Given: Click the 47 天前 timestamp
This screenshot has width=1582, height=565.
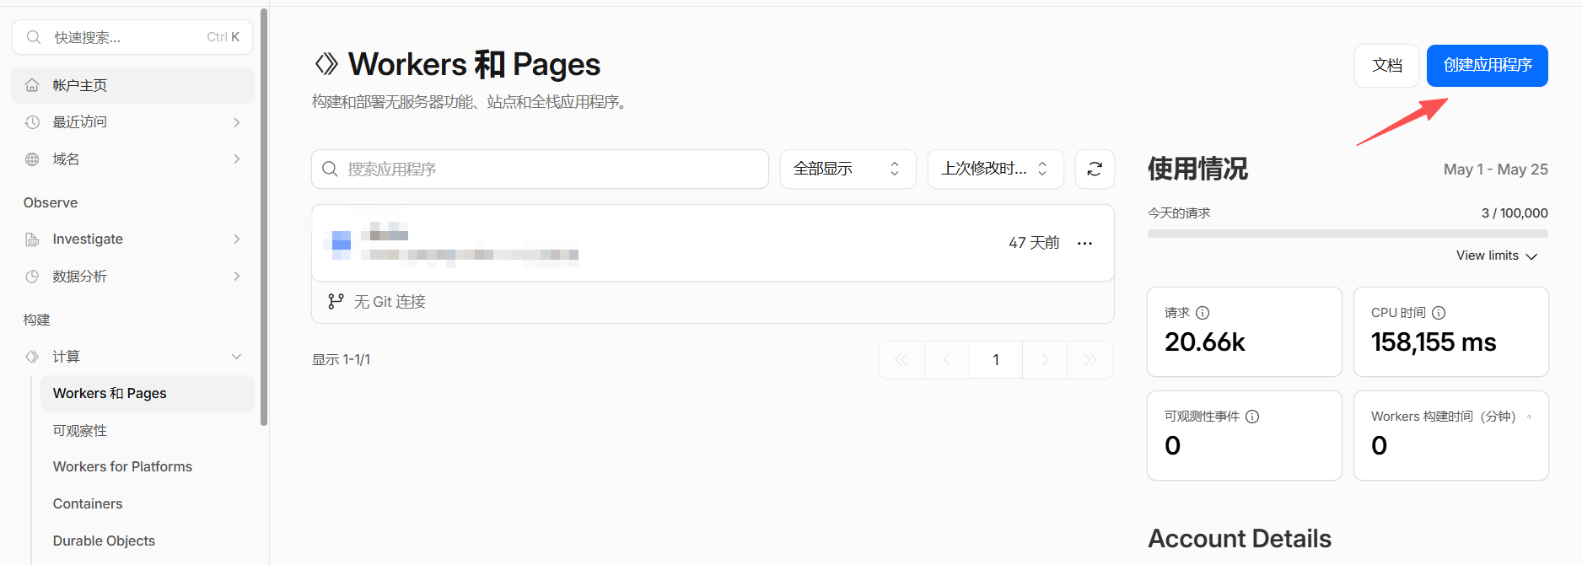Looking at the screenshot, I should pos(1034,244).
